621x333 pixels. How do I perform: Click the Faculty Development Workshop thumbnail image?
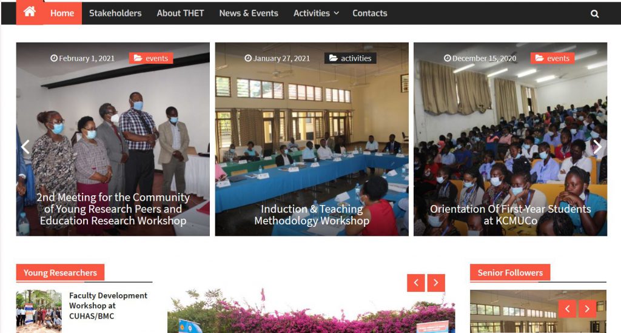pos(39,312)
